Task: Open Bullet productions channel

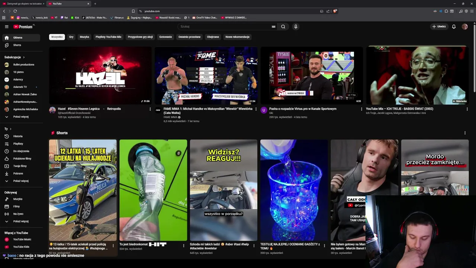Action: [21, 64]
